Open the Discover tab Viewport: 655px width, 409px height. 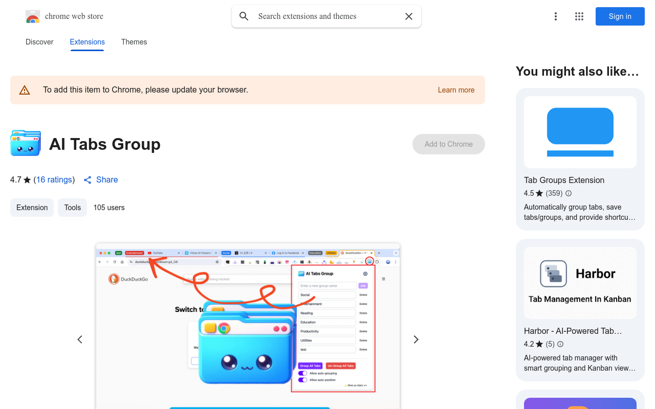click(x=39, y=42)
